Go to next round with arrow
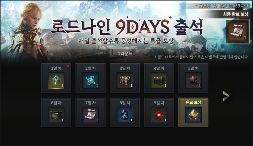Viewport: 253px width, 146px height. coord(226,96)
